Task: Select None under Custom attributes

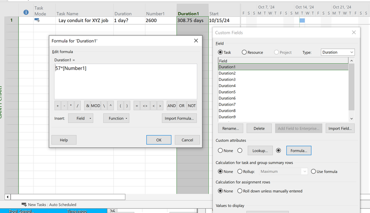Action: pyautogui.click(x=220, y=151)
